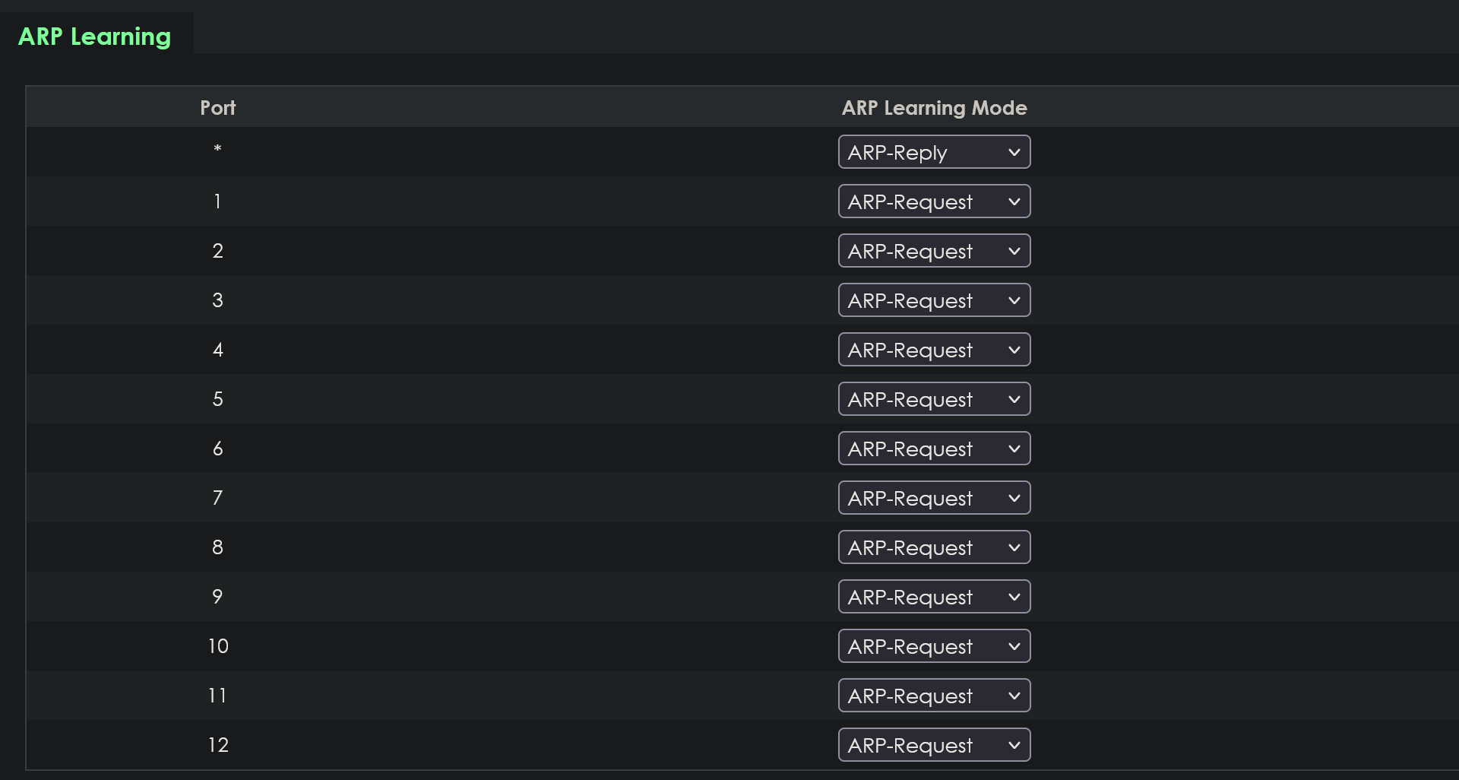The height and width of the screenshot is (780, 1459).
Task: Open port 9 ARP Learning Mode dropdown
Action: (x=934, y=597)
